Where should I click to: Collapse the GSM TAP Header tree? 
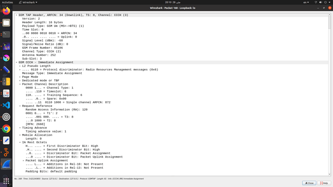click(x=16, y=15)
